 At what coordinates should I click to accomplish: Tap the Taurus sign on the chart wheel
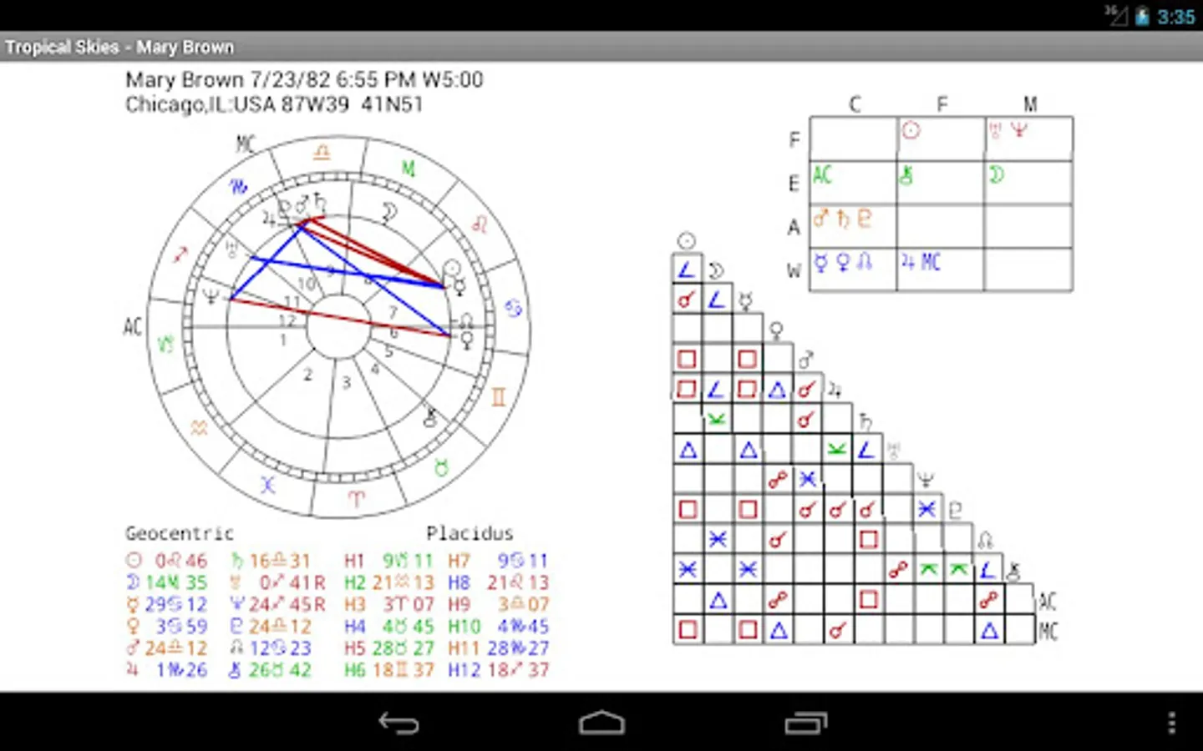(441, 468)
